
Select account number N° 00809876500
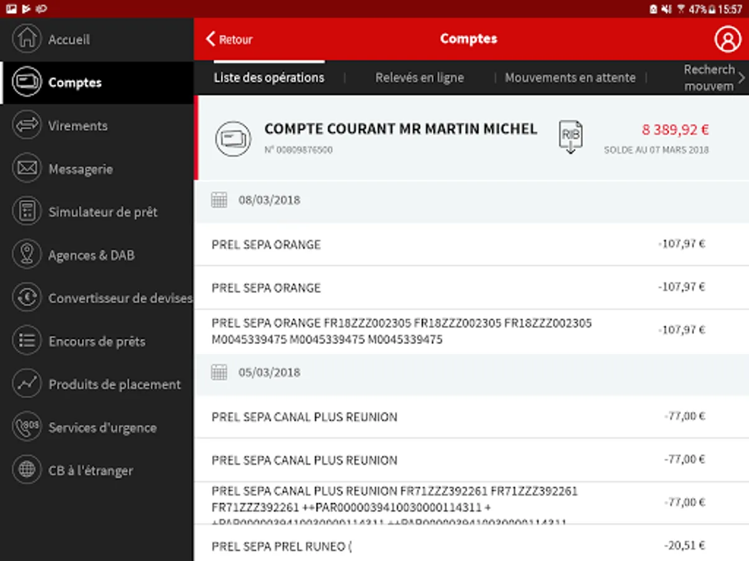[x=298, y=150]
